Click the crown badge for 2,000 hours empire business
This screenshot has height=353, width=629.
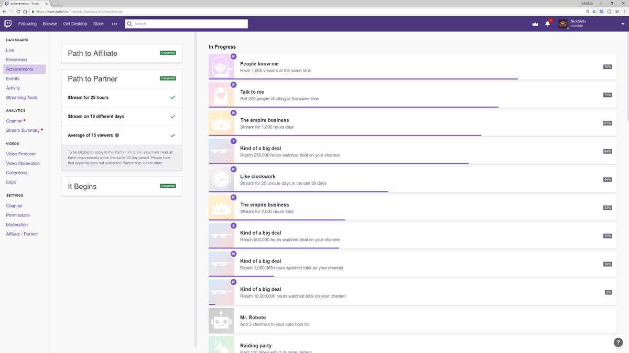(221, 208)
